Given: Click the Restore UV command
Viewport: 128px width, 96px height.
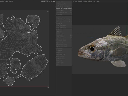Looking at the screenshot, I should pyautogui.click(x=64, y=63).
